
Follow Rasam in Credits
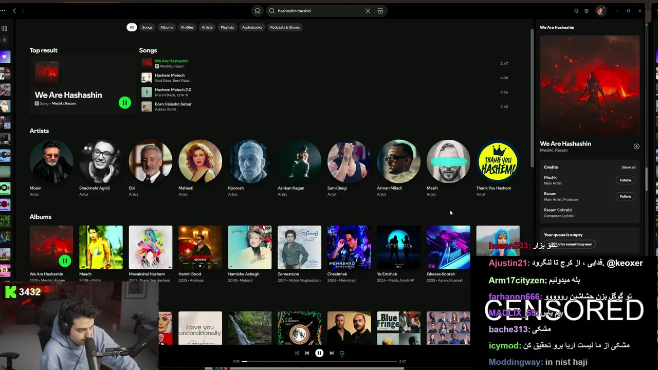point(626,196)
